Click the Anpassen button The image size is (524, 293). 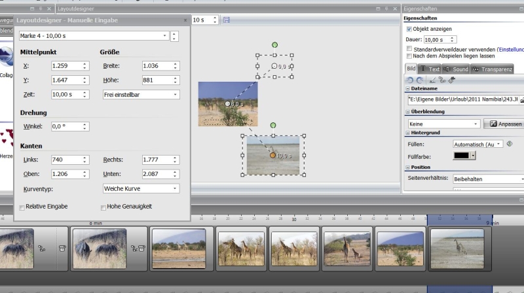coord(504,124)
